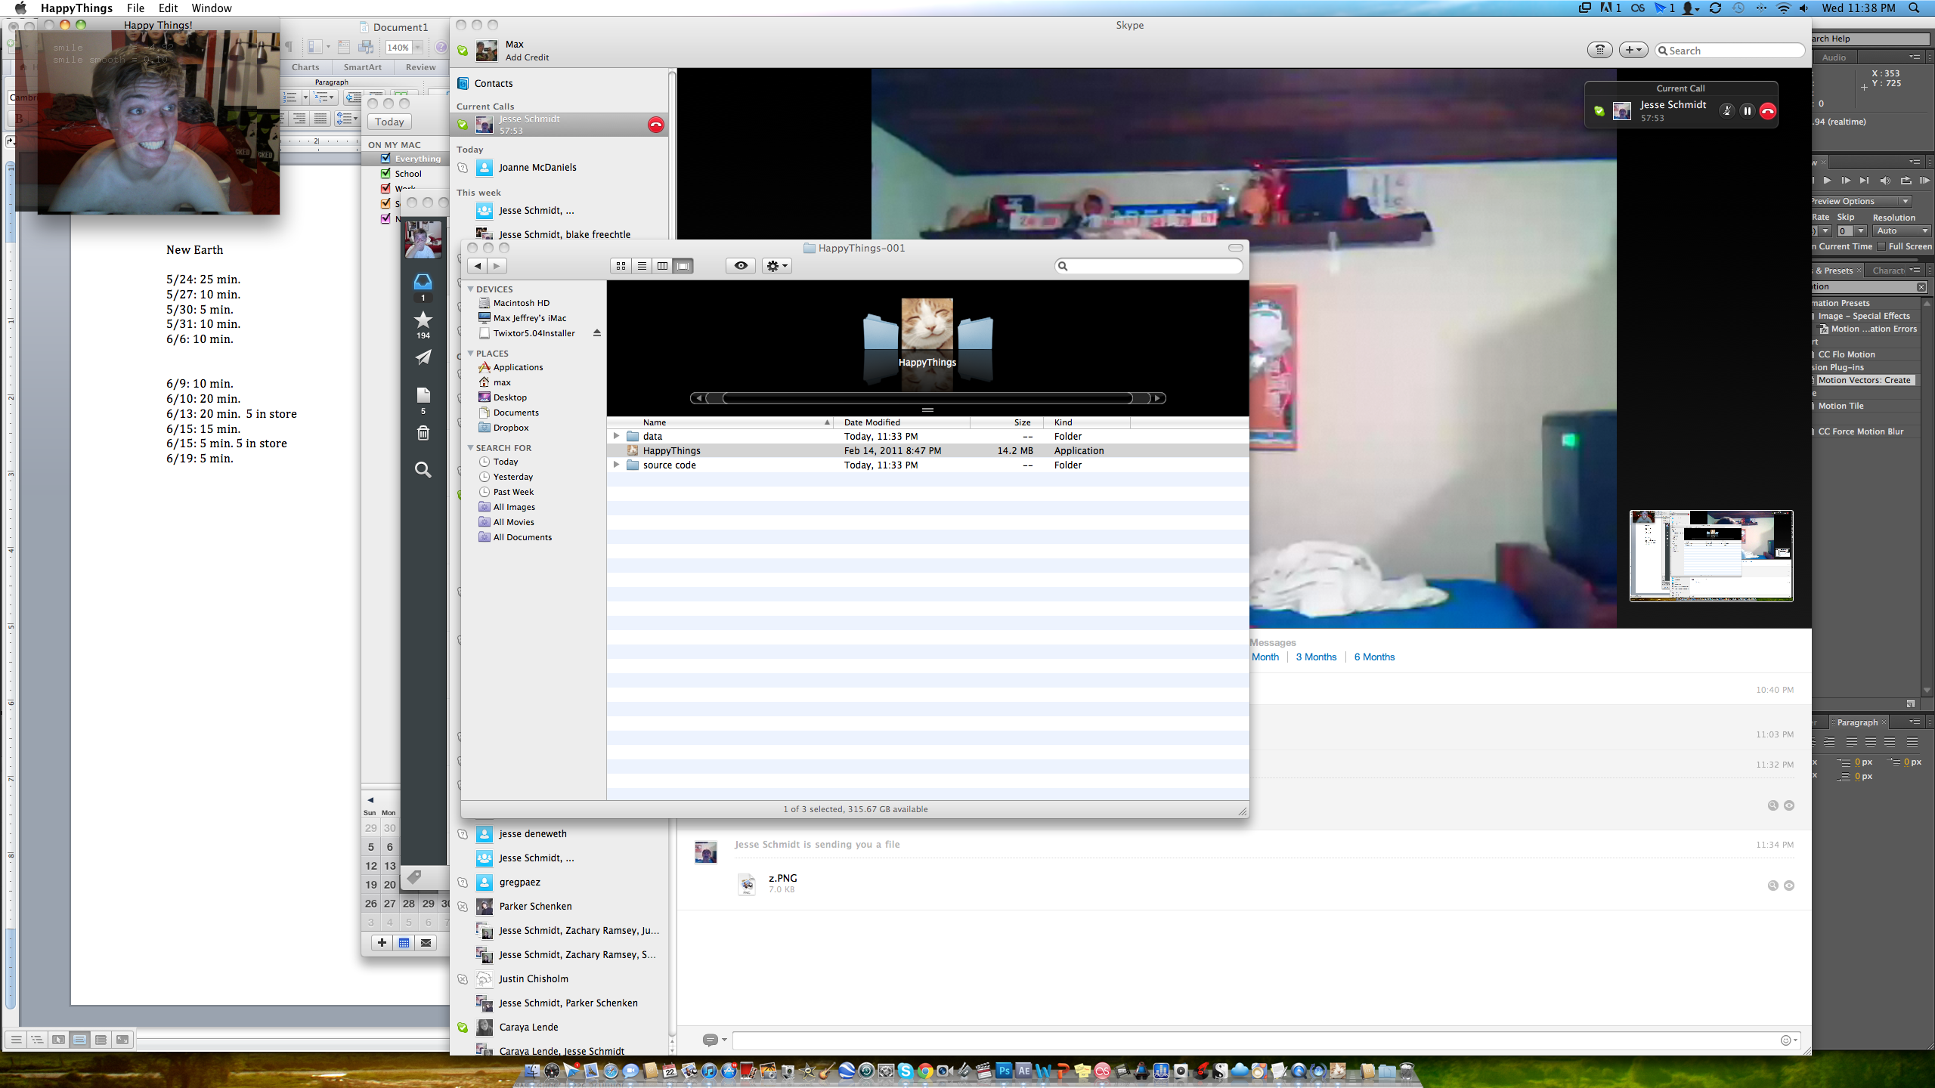
Task: Open numbered list dropdown arrow in Word
Action: 305,97
